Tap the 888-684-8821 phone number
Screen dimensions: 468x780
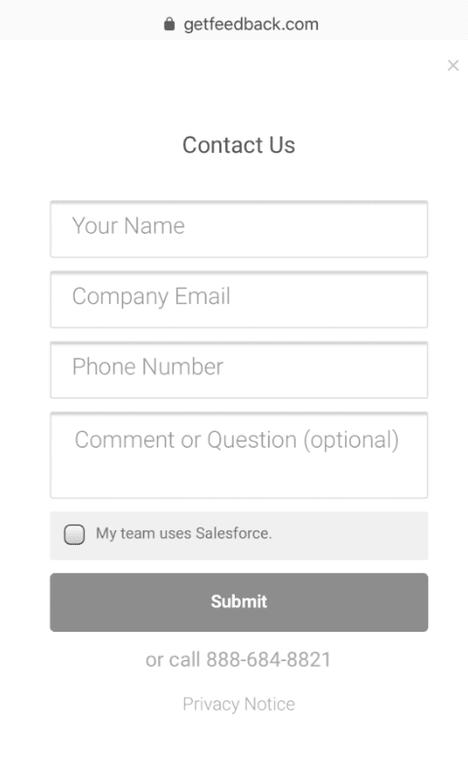(x=268, y=660)
